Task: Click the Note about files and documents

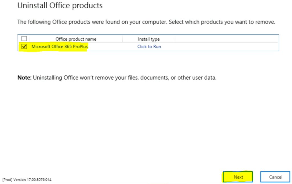Action: pyautogui.click(x=117, y=77)
